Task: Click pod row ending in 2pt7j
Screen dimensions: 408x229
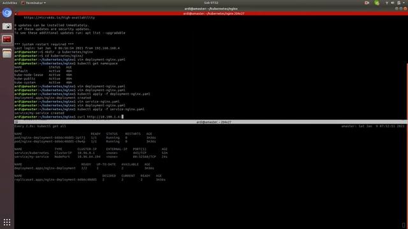Action: click(85, 137)
